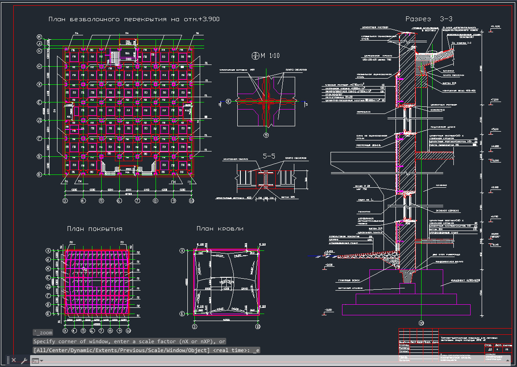This screenshot has height=367, width=517.
Task: Select axis bubble 3 under План кровли
Action: pyautogui.click(x=194, y=327)
